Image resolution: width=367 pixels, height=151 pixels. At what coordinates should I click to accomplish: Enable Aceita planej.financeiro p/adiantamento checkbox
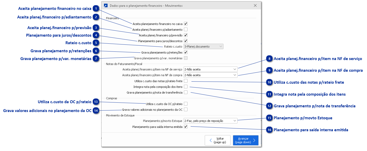point(186,29)
